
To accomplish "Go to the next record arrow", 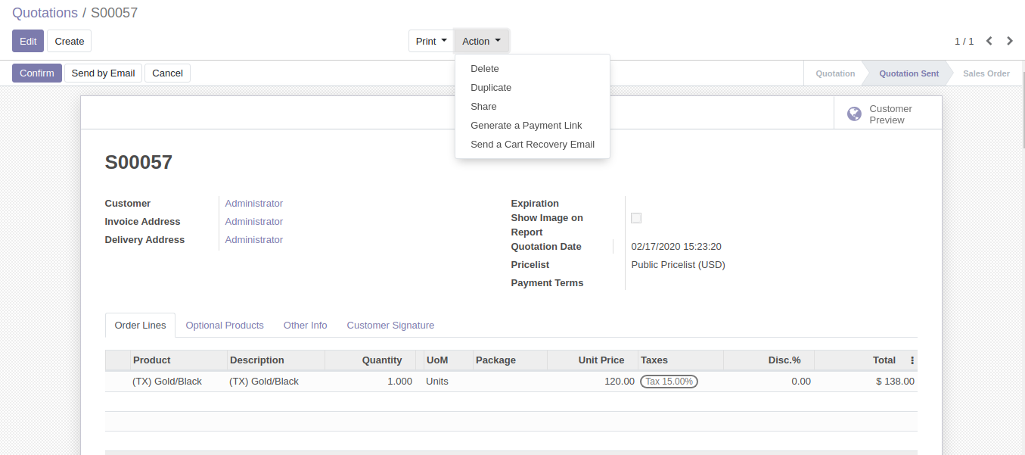I will (x=1010, y=41).
